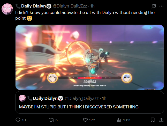The height and width of the screenshot is (126, 167).
Task: Click the chain attack progress bar in the video
Action: (89, 78)
